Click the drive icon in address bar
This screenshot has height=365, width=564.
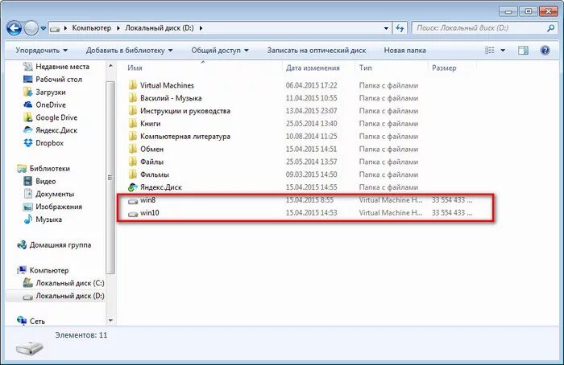click(x=55, y=28)
